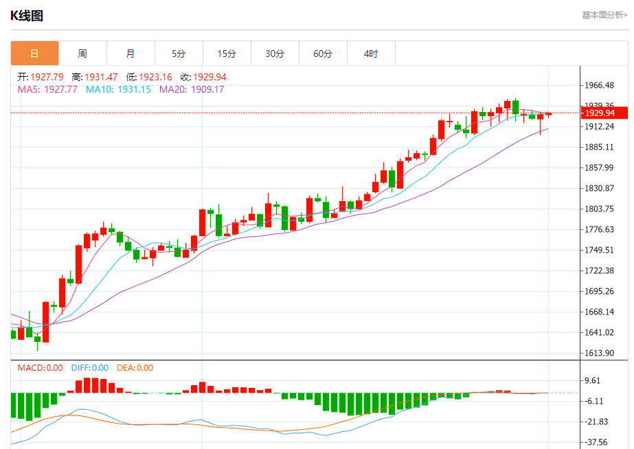The height and width of the screenshot is (449, 634).
Task: Click the 1641.02 price axis label
Action: (599, 332)
